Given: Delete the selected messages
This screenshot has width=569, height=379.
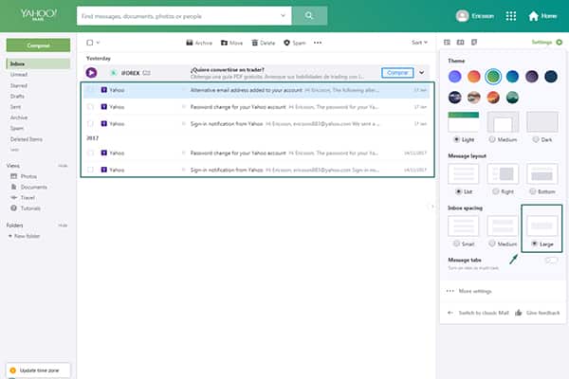Looking at the screenshot, I should (x=264, y=43).
